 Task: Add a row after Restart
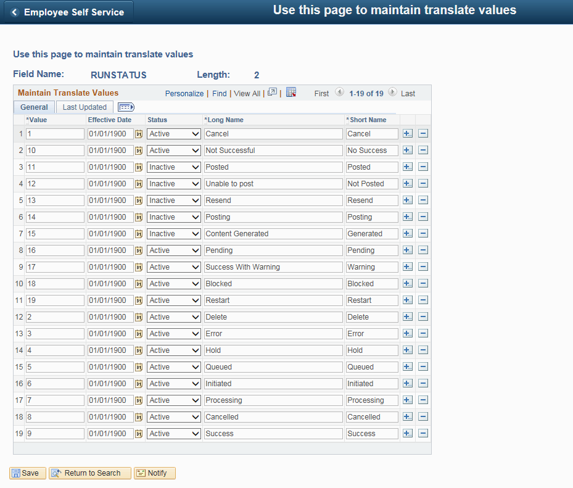[408, 300]
